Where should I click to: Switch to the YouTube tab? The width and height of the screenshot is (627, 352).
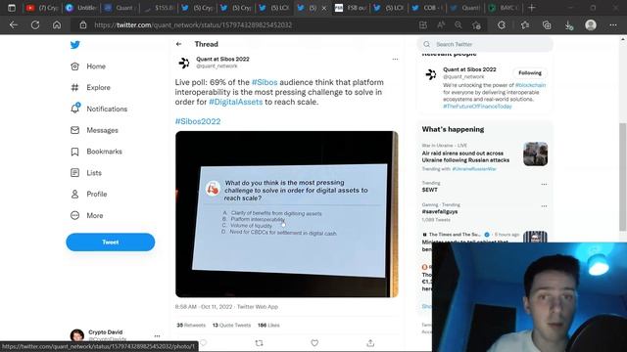42,8
